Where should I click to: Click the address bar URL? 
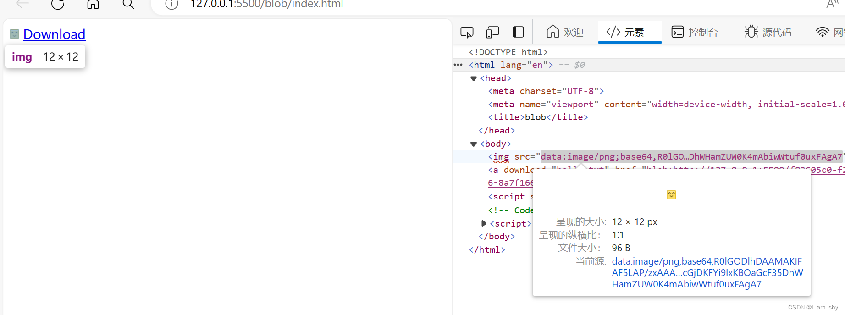(267, 4)
